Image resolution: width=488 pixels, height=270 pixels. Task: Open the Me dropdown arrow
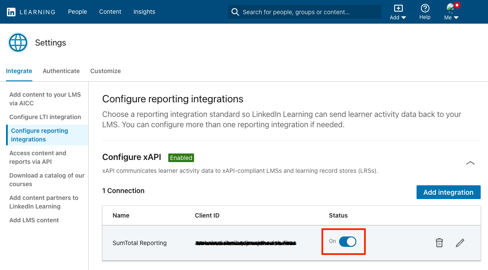(456, 18)
